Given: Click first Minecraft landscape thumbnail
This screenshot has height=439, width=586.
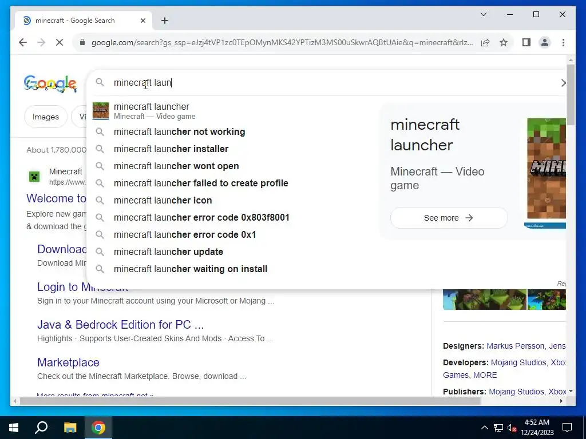Looking at the screenshot, I should [485, 300].
